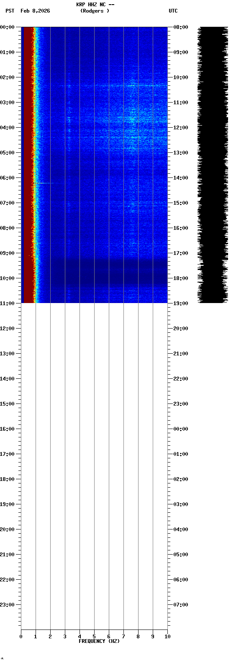
Task: Click the '04:00' PST axis label
Action: [x=7, y=128]
